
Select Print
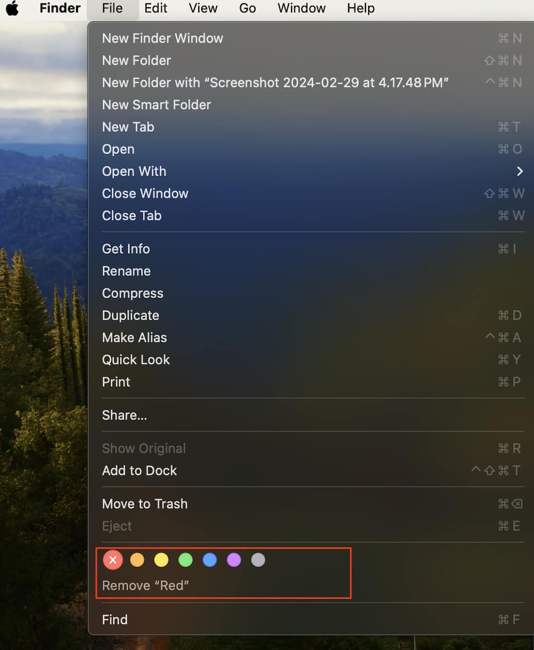click(311, 382)
